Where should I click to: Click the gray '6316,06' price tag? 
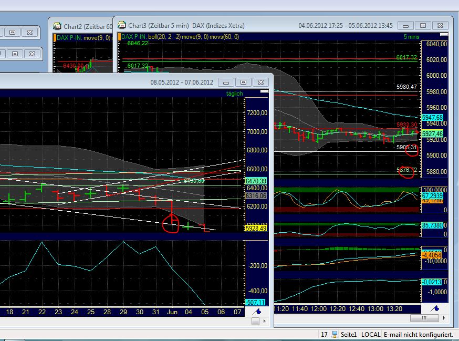coord(256,195)
